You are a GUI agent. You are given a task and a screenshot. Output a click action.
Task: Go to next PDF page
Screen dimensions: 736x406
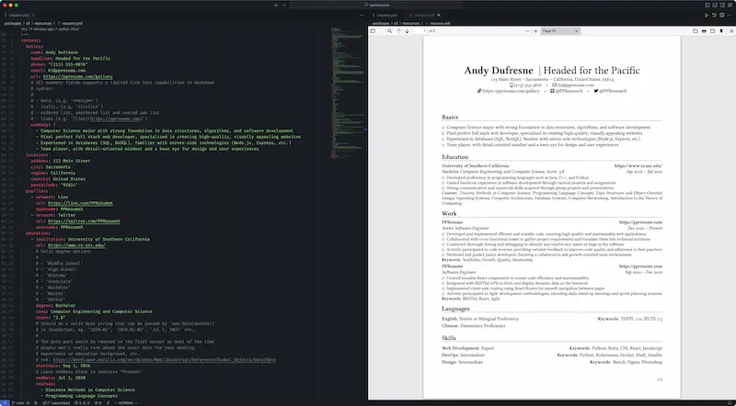(408, 30)
